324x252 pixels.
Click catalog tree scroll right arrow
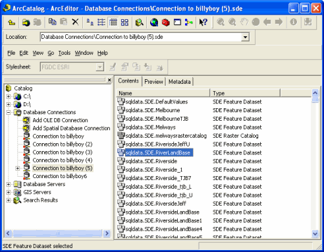click(x=107, y=234)
